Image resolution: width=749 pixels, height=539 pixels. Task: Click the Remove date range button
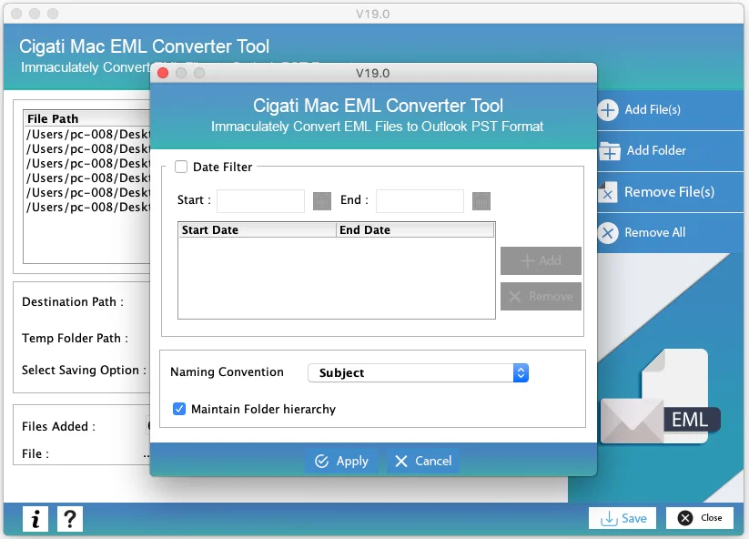(541, 296)
